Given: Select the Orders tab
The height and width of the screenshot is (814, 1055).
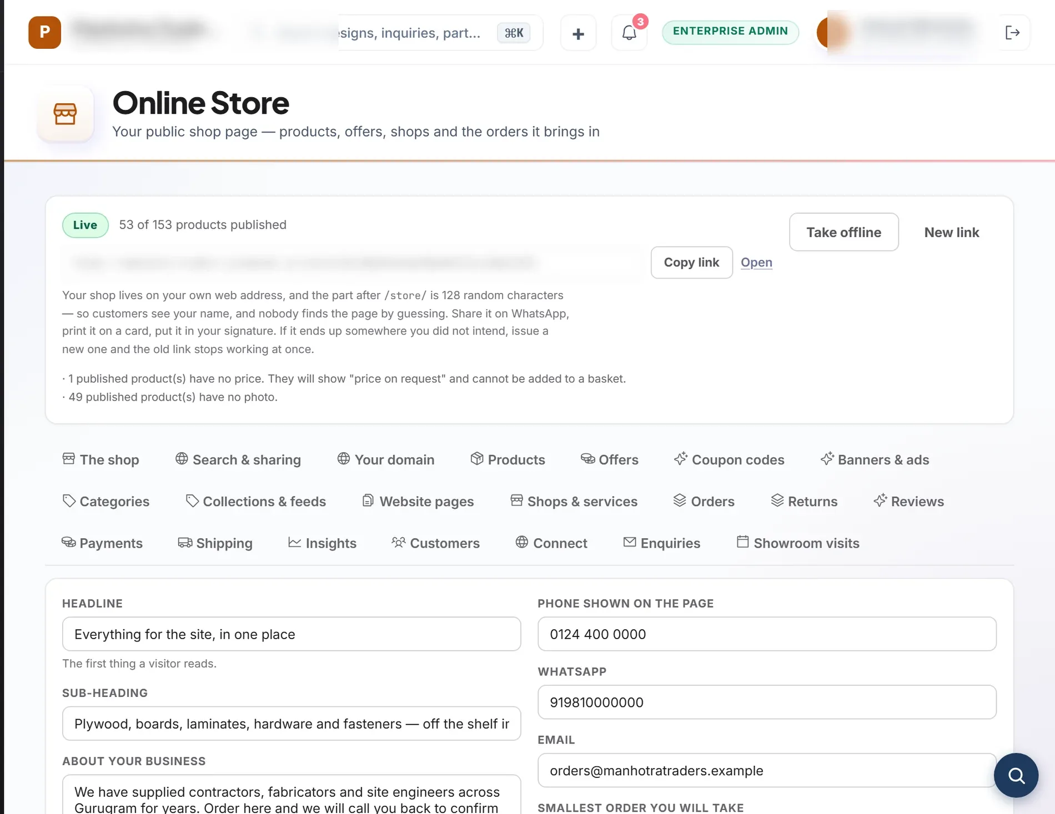Looking at the screenshot, I should coord(704,501).
